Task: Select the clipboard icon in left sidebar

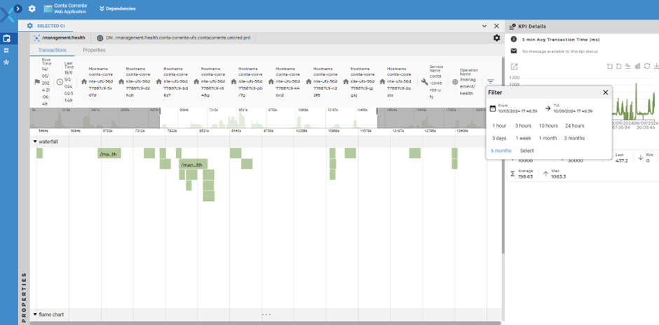Action: pyautogui.click(x=6, y=39)
